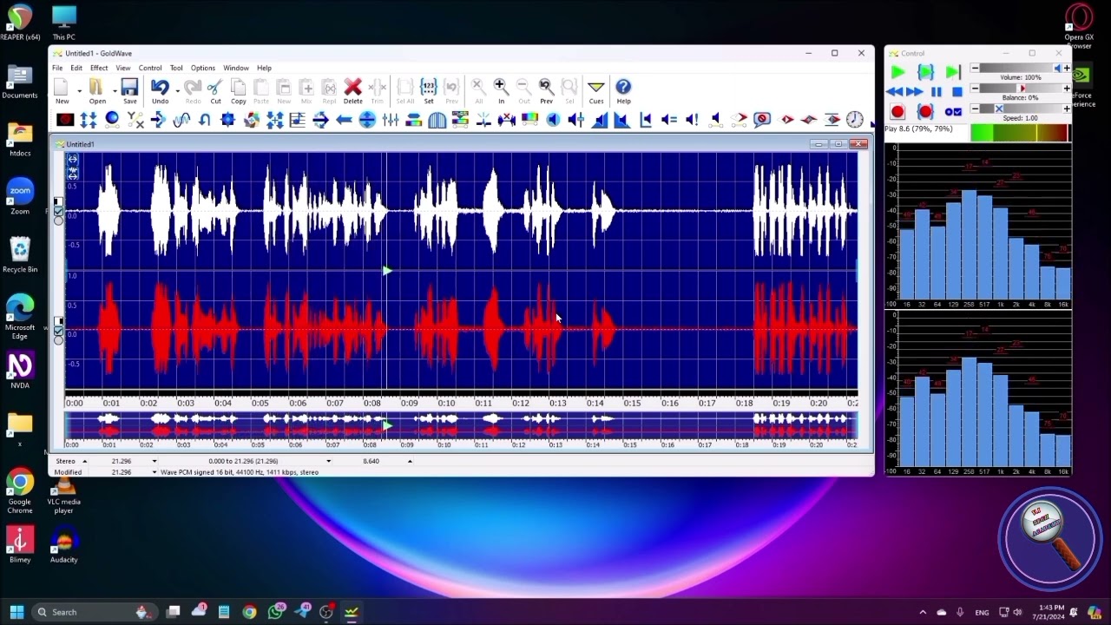The width and height of the screenshot is (1111, 625).
Task: Toggle the right red channel checkbox
Action: point(58,331)
